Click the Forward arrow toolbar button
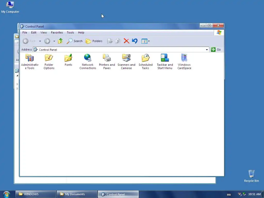Screen dimensions: 264x198 point(47,41)
